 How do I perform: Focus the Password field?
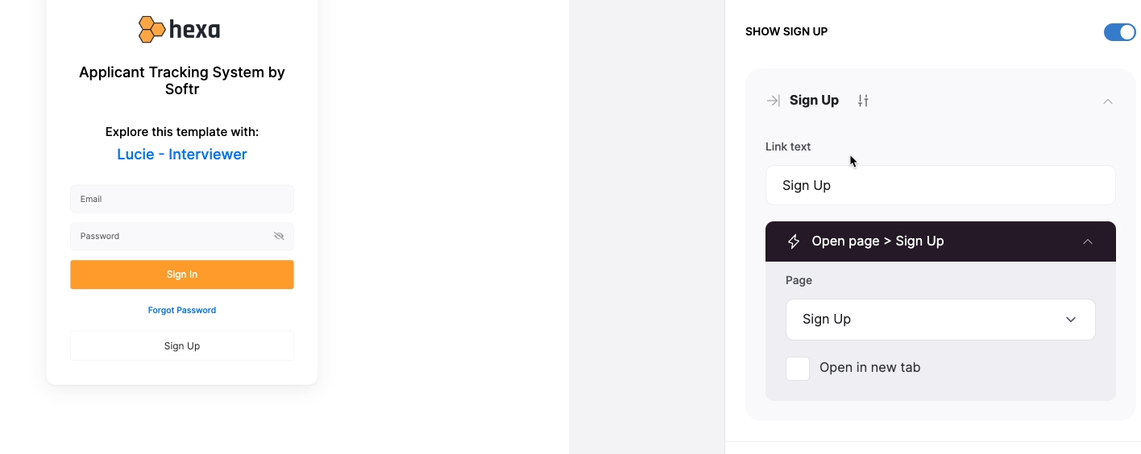[x=182, y=236]
